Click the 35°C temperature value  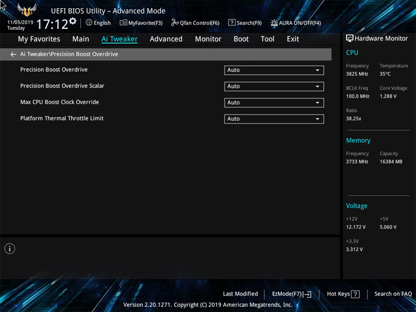pos(385,74)
